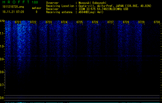
Task: Click the 0727 time marker
Action: click(110, 22)
